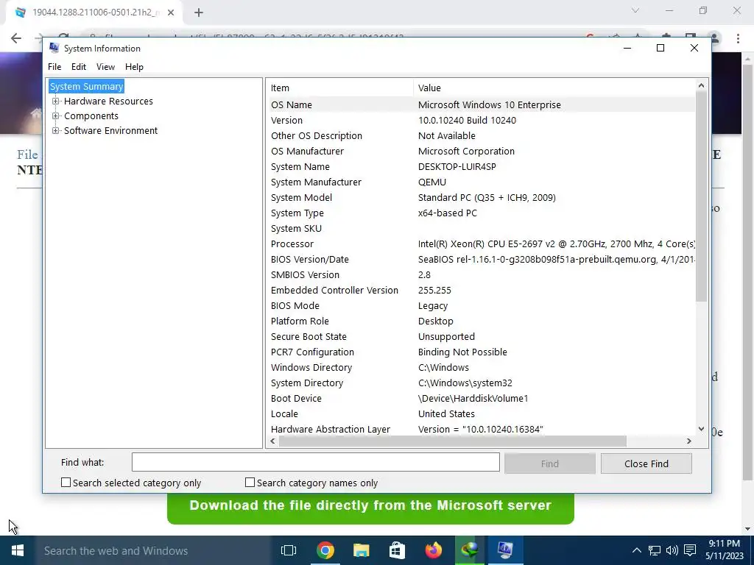The image size is (754, 565).
Task: Select the Version row label
Action: tap(286, 120)
